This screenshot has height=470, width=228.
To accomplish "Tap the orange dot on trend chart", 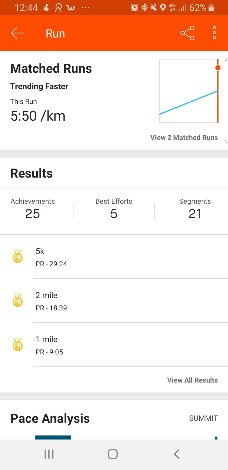I will click(218, 68).
